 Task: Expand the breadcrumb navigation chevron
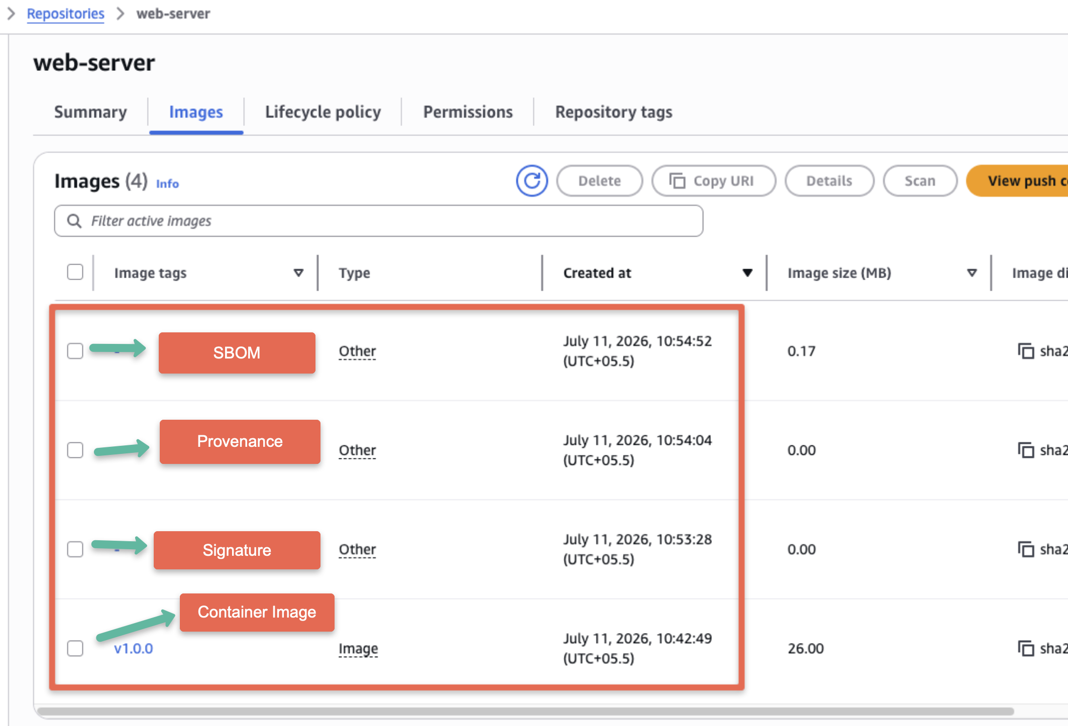(x=11, y=14)
